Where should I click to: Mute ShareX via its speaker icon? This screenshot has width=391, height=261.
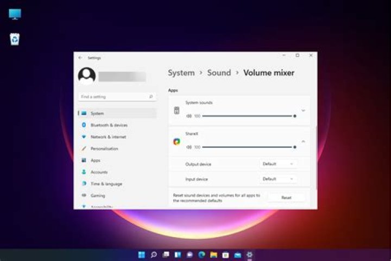point(189,147)
